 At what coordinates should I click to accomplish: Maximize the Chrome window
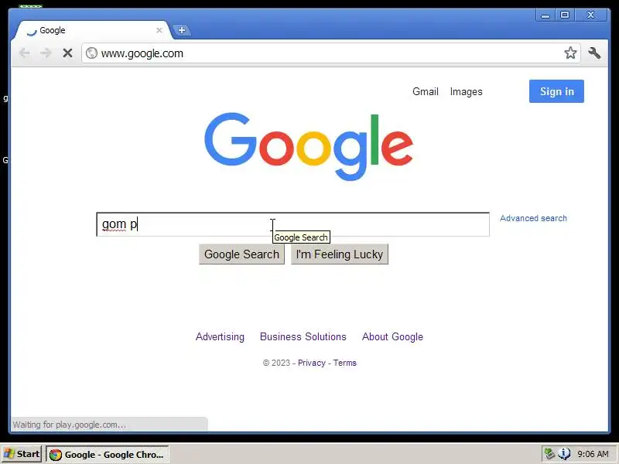coord(565,15)
